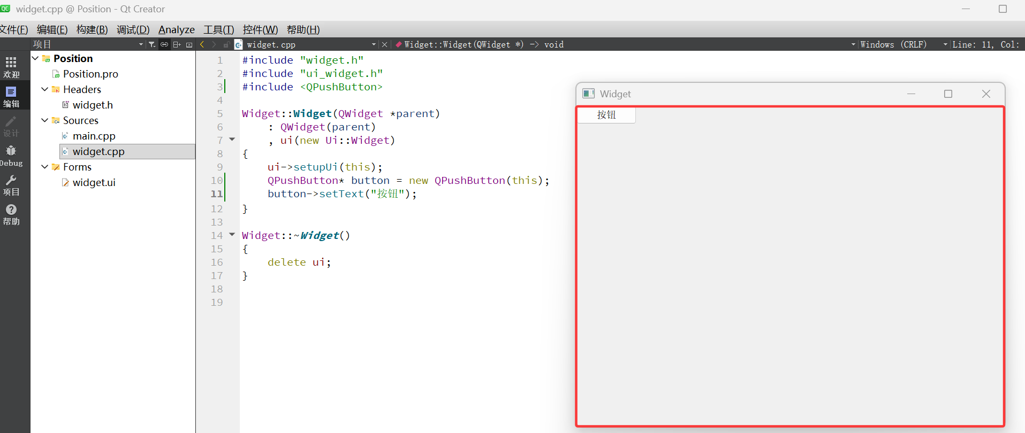Switch to Edit (编辑) mode

pos(11,97)
